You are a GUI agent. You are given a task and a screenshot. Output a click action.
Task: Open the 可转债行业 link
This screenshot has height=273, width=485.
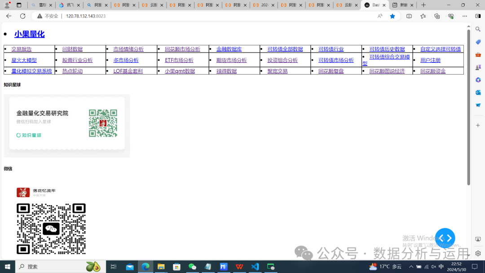pyautogui.click(x=331, y=49)
